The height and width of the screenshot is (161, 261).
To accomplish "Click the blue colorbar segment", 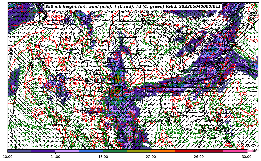I will [91, 151].
